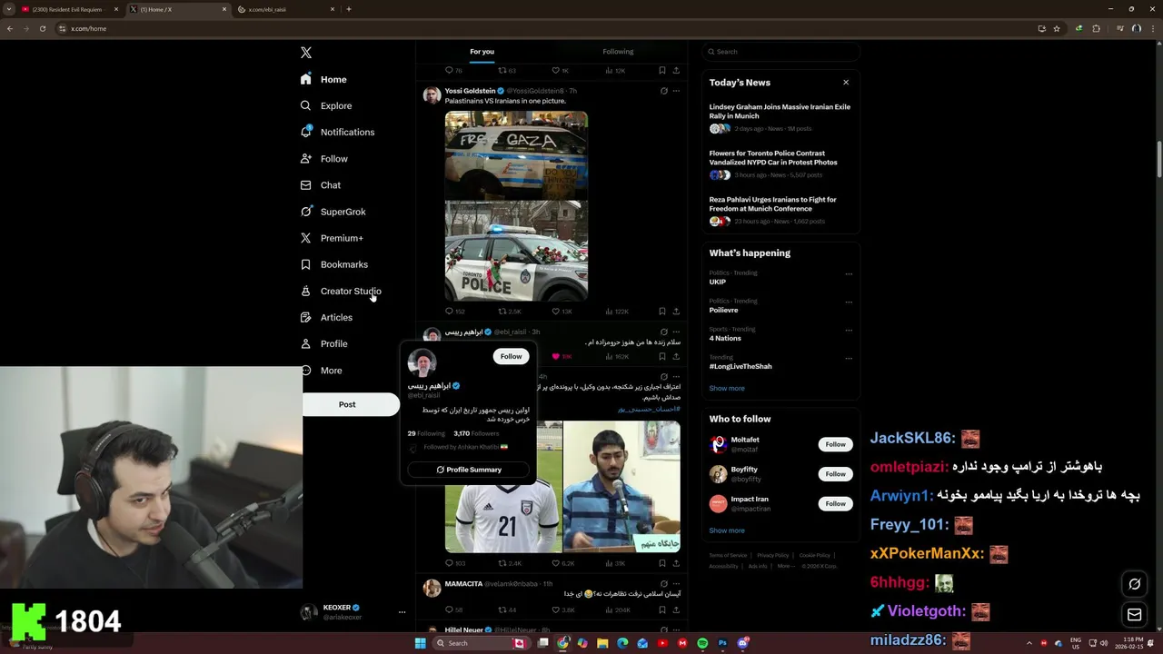Reply to the Yossi Goldstein post
The height and width of the screenshot is (654, 1163).
(x=454, y=312)
